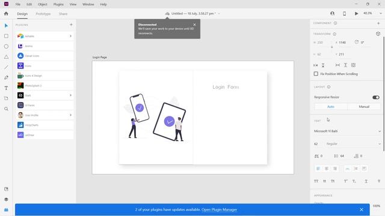Select the Text tool

(x=7, y=88)
